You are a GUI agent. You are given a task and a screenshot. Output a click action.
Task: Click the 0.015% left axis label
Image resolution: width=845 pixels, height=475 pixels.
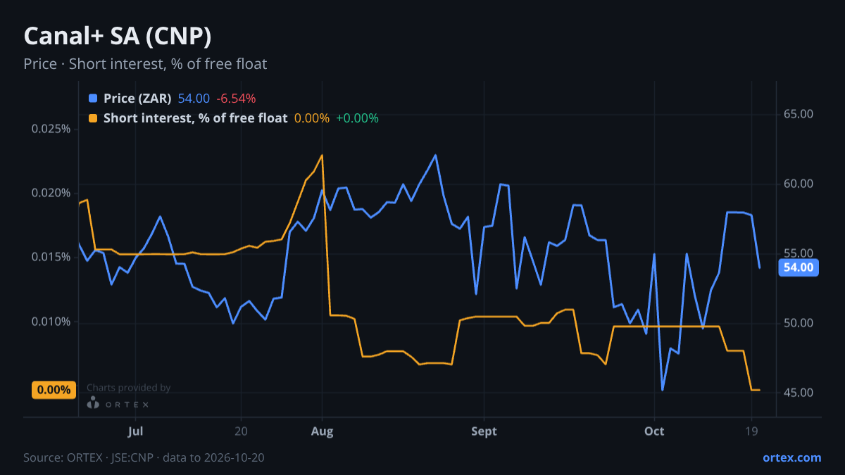point(51,258)
